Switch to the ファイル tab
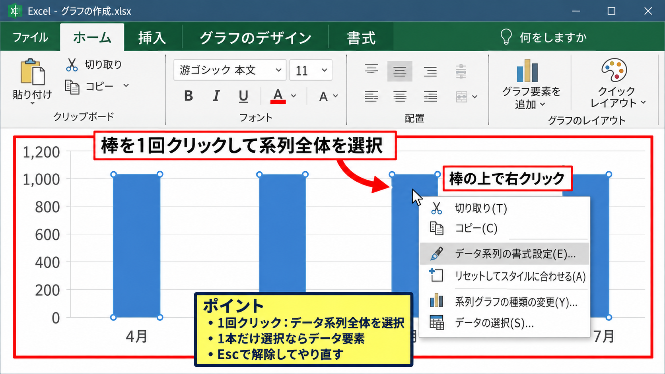 [x=30, y=37]
